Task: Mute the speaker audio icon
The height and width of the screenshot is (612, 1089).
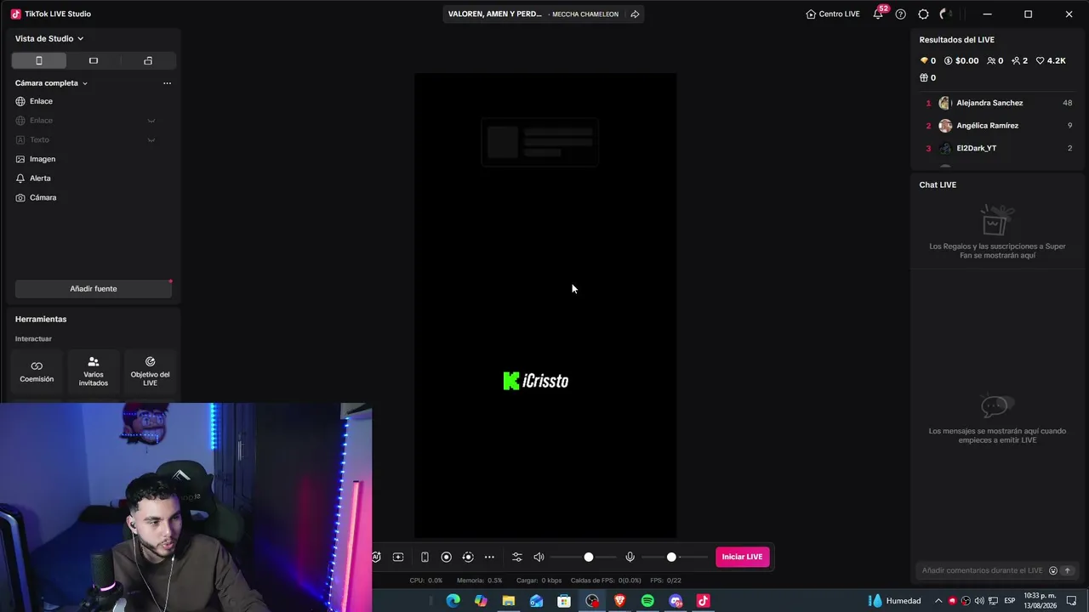Action: (x=539, y=557)
